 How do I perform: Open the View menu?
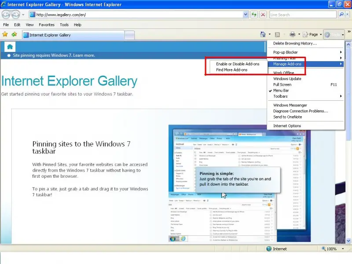pos(29,25)
